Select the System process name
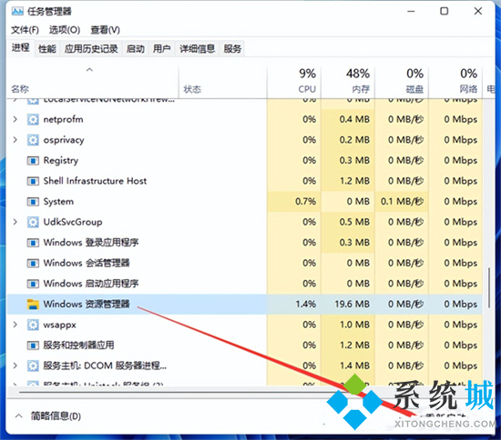Image resolution: width=501 pixels, height=440 pixels. coord(58,202)
